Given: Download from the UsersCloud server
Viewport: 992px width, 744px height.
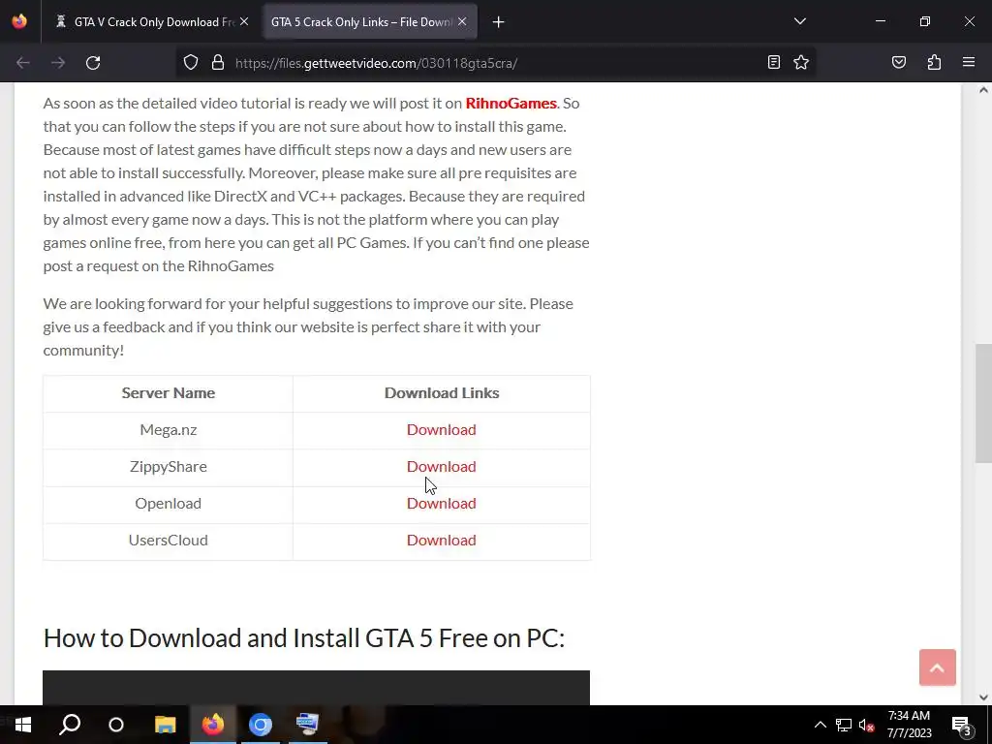Looking at the screenshot, I should coord(442,540).
